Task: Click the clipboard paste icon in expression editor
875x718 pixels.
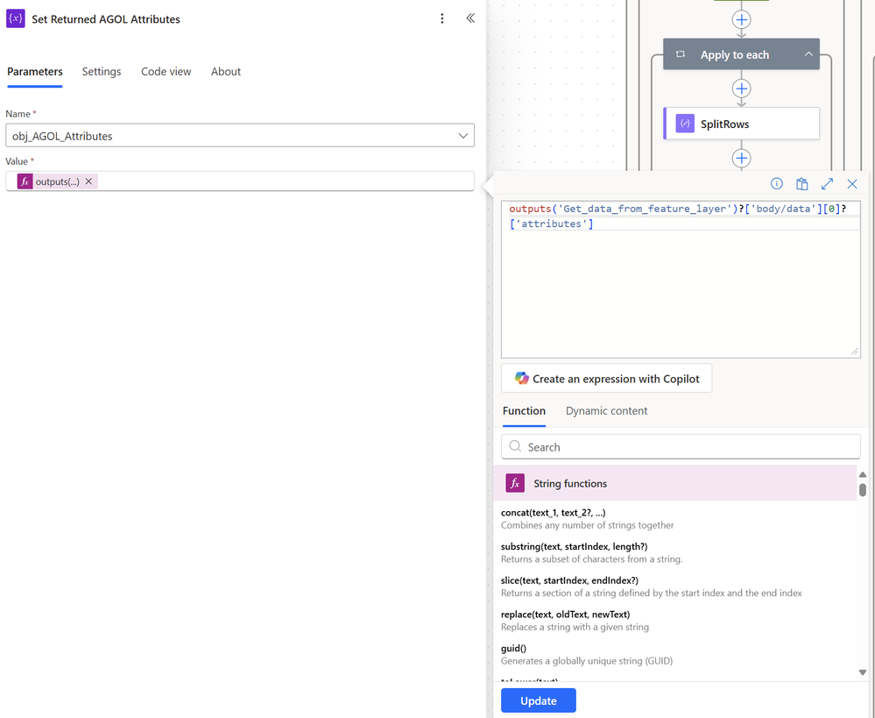Action: click(802, 184)
